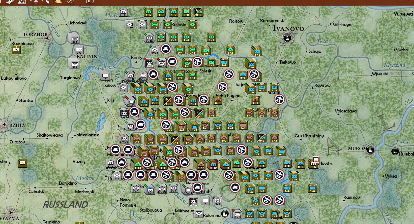Select the 5=12 unit stack
This screenshot has width=414, height=224.
tap(188, 89)
